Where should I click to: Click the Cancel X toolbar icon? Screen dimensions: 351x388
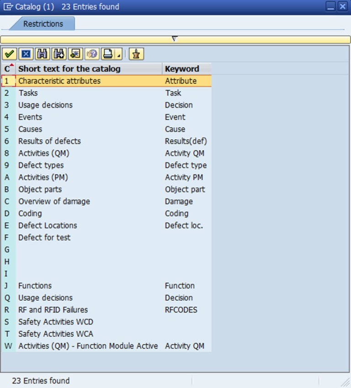tap(26, 54)
